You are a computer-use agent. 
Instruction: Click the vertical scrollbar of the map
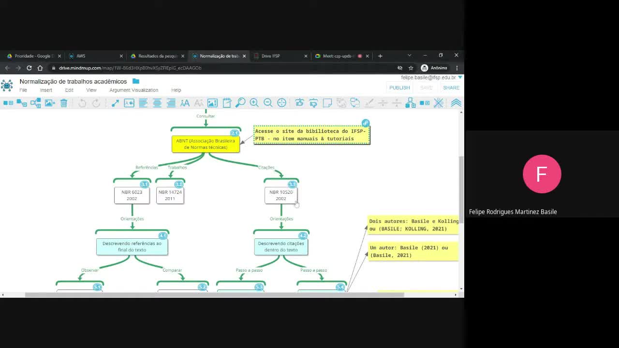point(461,189)
